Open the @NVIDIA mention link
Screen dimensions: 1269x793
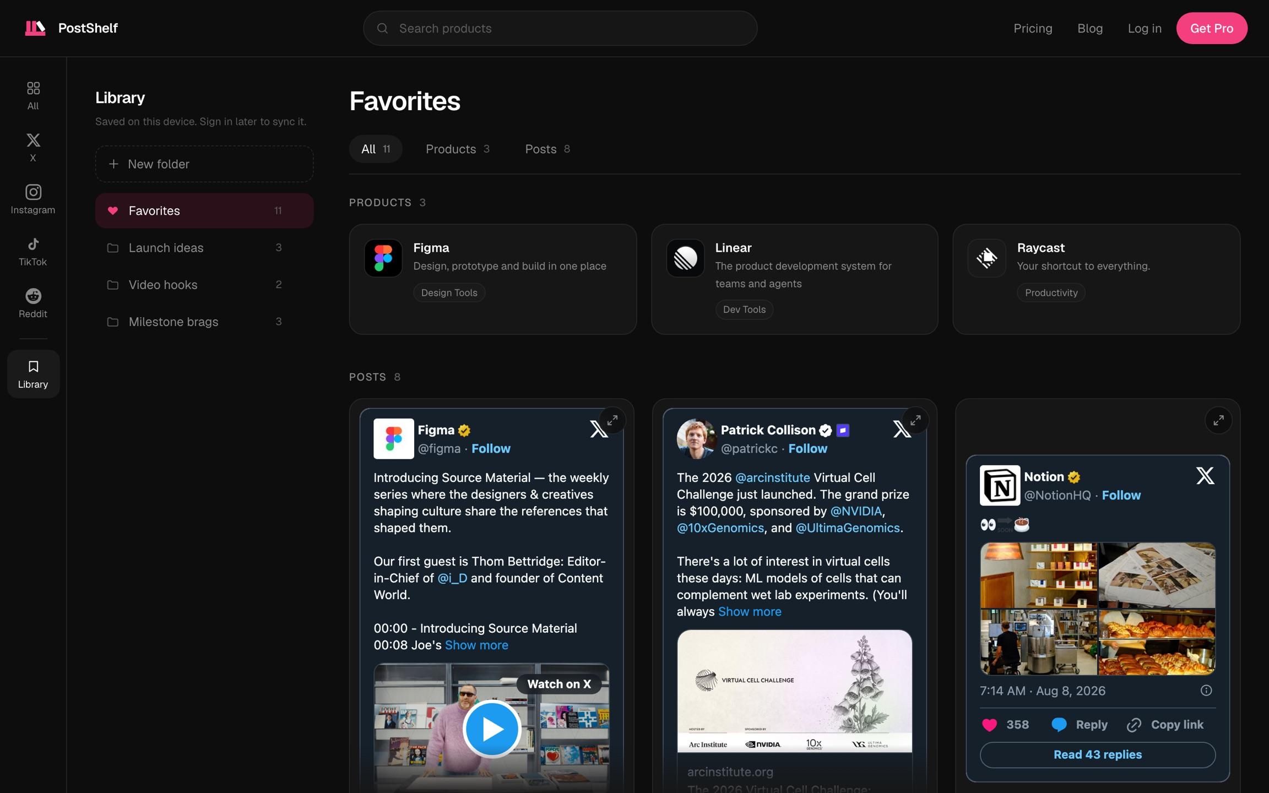tap(856, 512)
